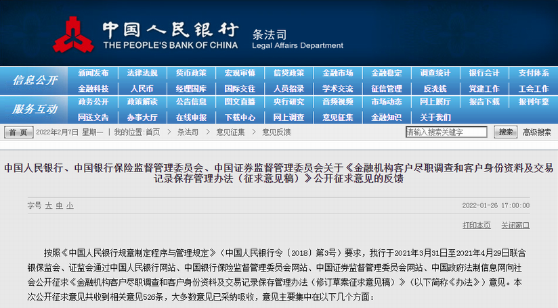Open the 银行会计 link
The height and width of the screenshot is (308, 558).
coord(484,73)
